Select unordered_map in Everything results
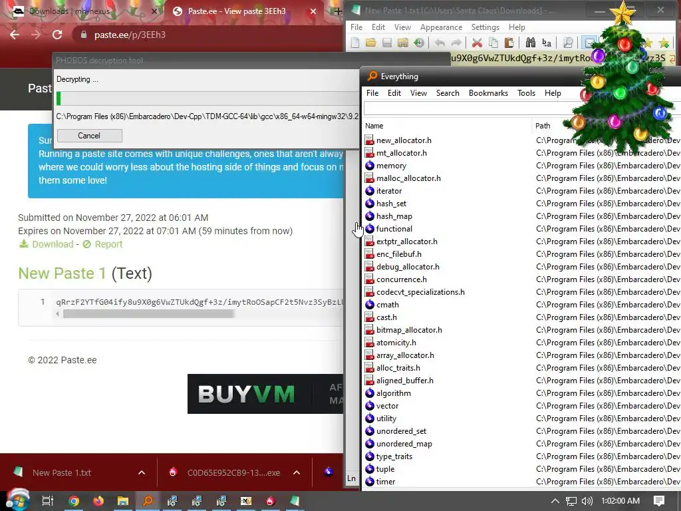 point(404,444)
